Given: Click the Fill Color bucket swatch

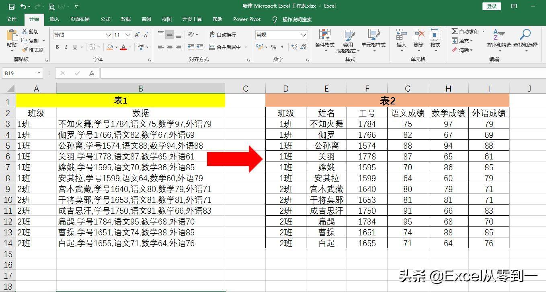Looking at the screenshot, I should click(110, 47).
